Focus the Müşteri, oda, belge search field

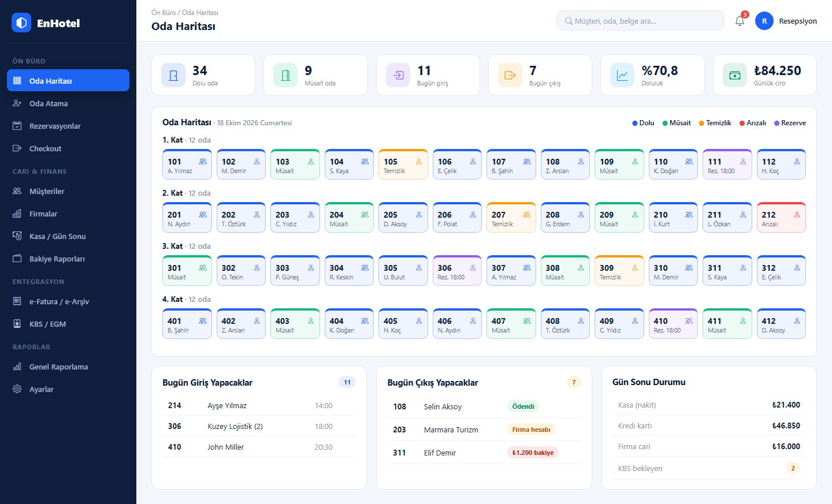click(x=640, y=21)
